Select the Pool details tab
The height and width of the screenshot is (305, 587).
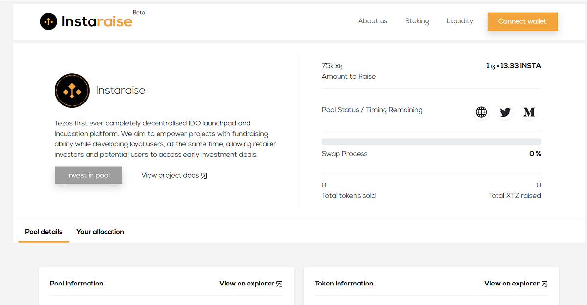[44, 232]
